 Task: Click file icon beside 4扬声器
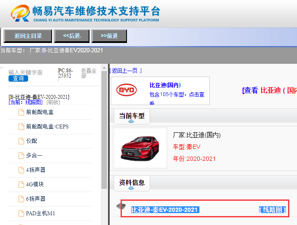pos(21,170)
